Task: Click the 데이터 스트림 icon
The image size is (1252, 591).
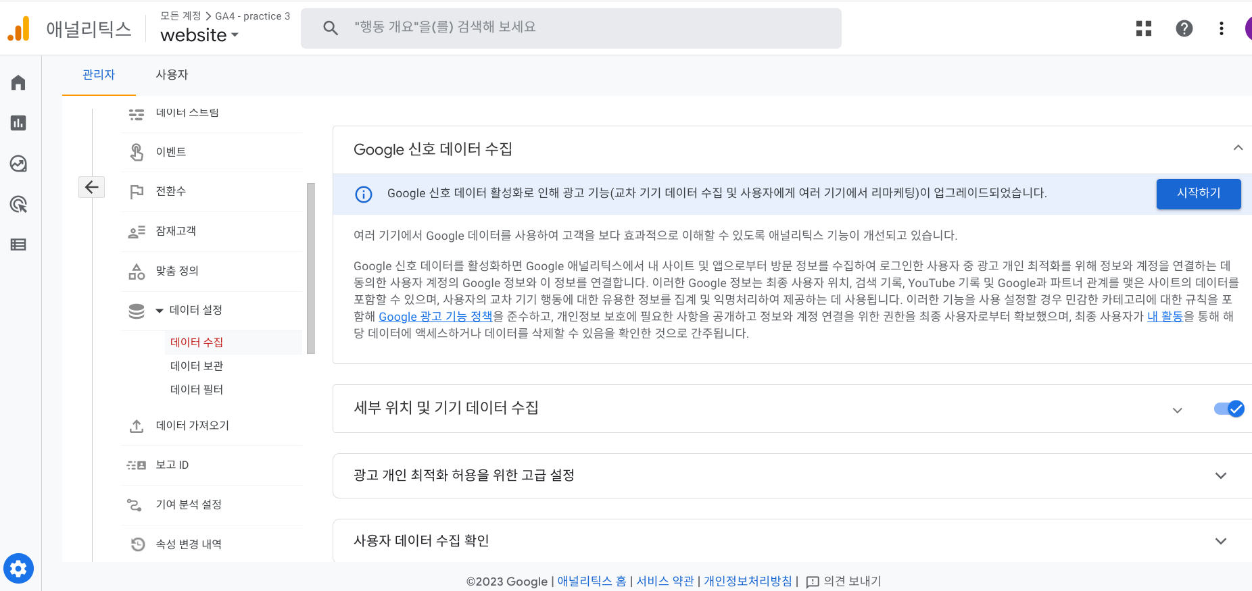Action: click(x=137, y=114)
